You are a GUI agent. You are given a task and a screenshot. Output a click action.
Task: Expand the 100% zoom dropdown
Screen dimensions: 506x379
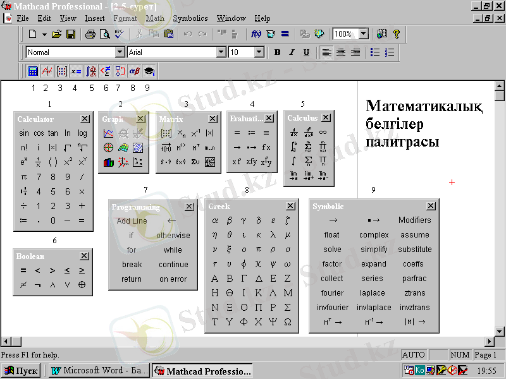point(364,34)
